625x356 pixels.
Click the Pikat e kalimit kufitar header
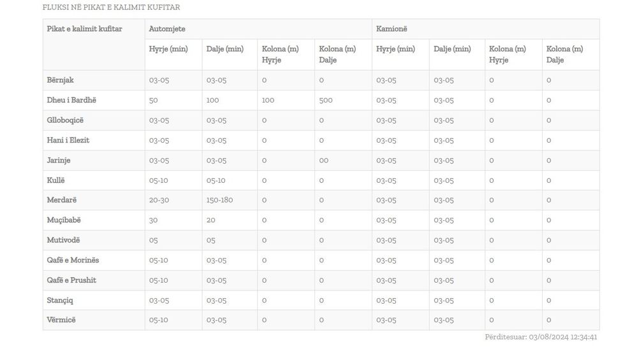[x=84, y=29]
